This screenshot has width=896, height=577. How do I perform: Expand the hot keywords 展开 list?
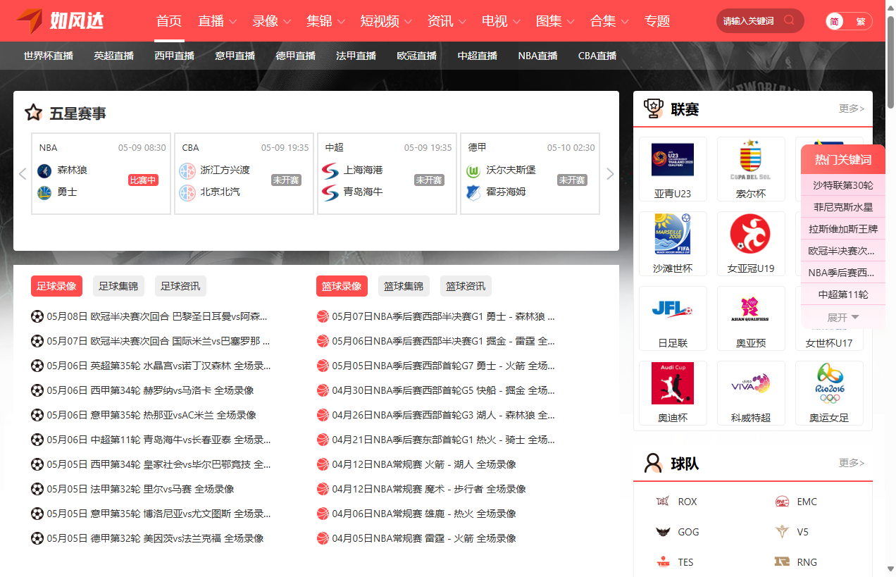[x=843, y=318]
